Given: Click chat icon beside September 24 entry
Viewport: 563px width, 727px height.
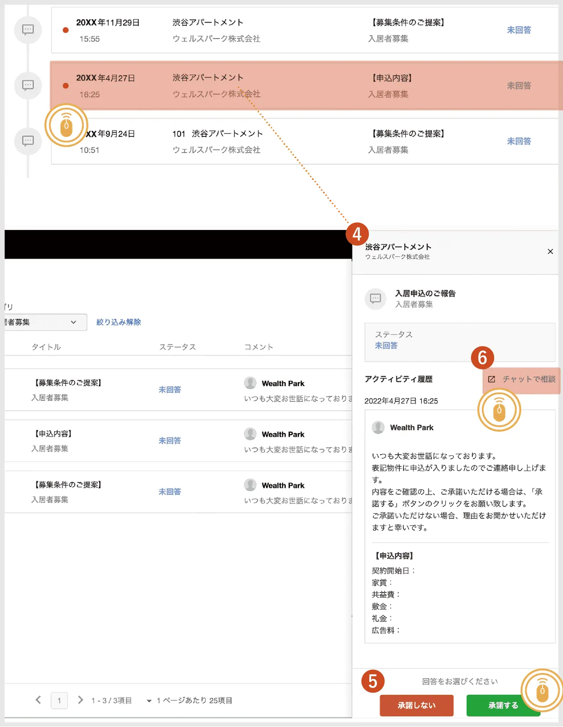Looking at the screenshot, I should click(x=28, y=141).
